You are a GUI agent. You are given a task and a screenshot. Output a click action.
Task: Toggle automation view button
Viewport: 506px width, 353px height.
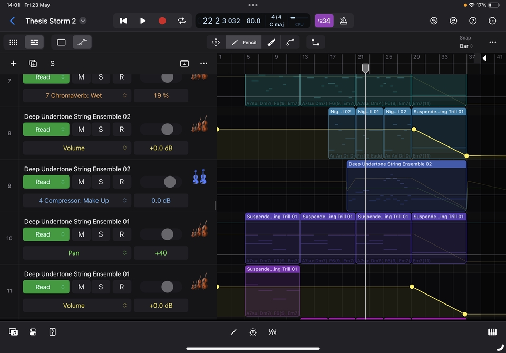(82, 42)
